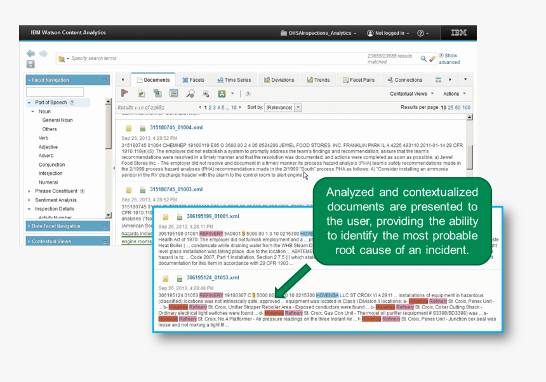Screen dimensions: 546x382
Task: Open help from the documents toolbar question mark
Action: point(248,94)
